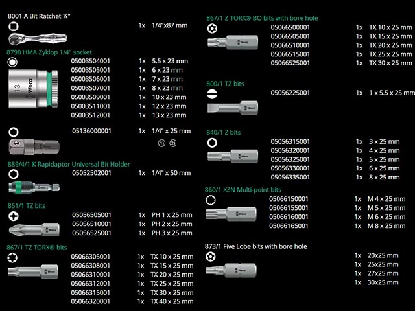Click part number 05056330001
415x311 pixels.
pyautogui.click(x=290, y=168)
